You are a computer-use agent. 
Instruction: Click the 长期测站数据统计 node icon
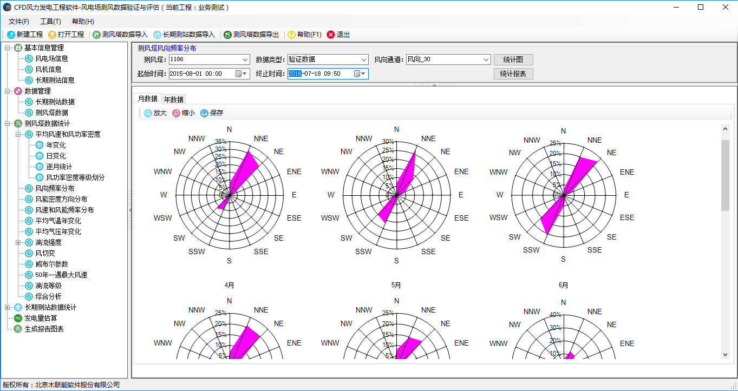(x=18, y=307)
